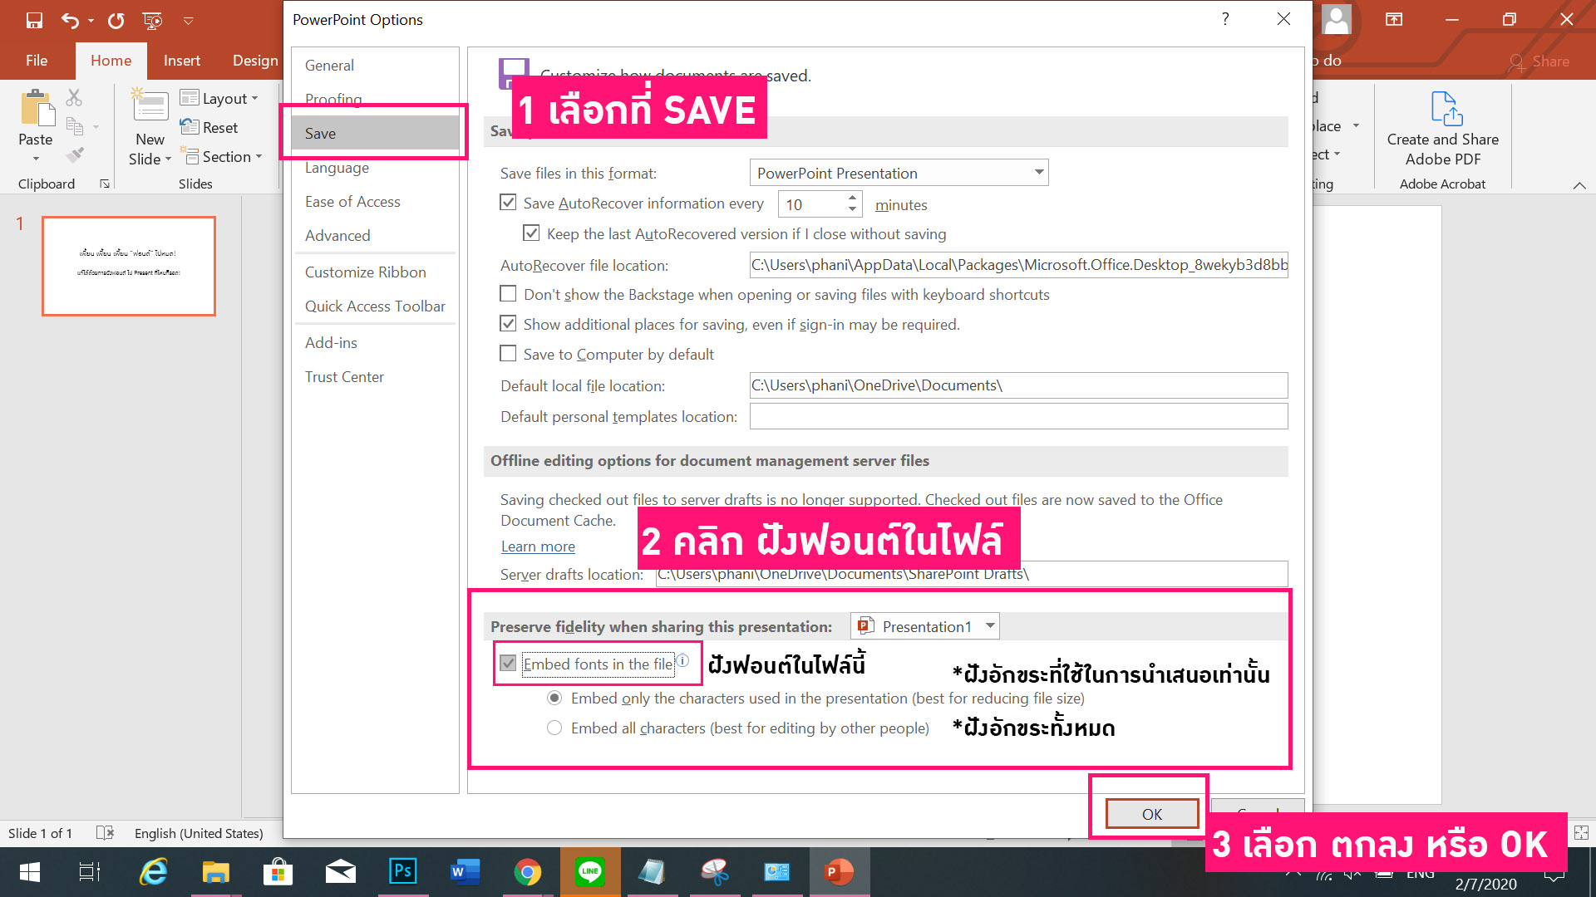1596x897 pixels.
Task: Select the Save icon on Quick Access Toolbar
Action: click(34, 20)
